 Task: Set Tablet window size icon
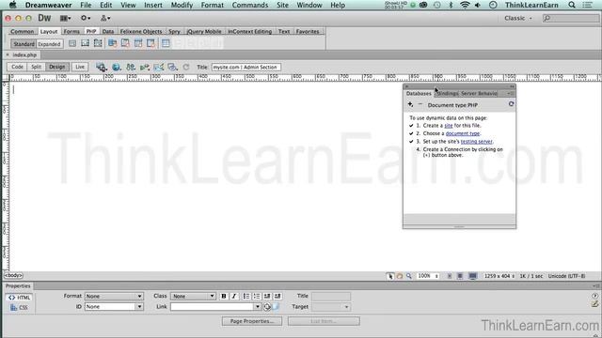click(x=460, y=276)
